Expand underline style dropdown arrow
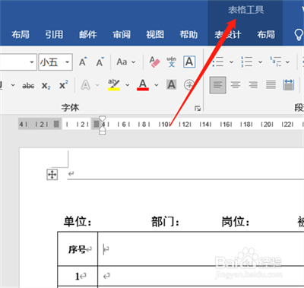This screenshot has width=304, height=288. 13,85
